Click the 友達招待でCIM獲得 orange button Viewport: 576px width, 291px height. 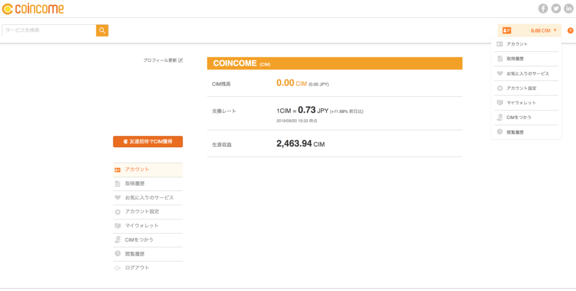click(148, 142)
